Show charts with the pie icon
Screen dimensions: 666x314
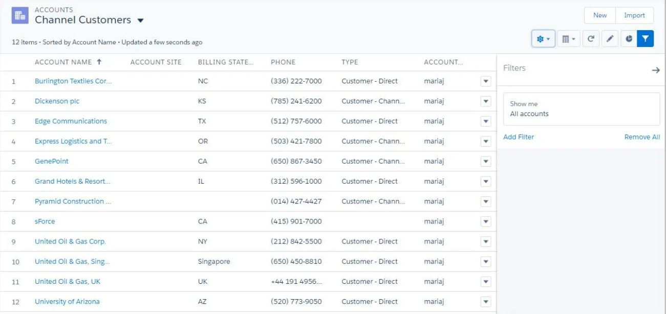(629, 38)
